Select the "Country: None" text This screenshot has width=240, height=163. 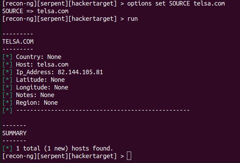coord(39,57)
